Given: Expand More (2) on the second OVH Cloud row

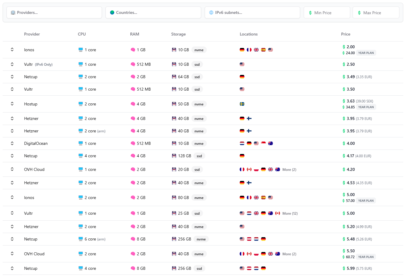Looking at the screenshot, I should coord(289,254).
